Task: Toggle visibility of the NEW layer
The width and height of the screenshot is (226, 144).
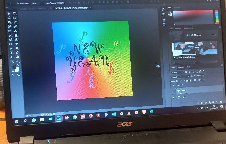Action: click(174, 97)
